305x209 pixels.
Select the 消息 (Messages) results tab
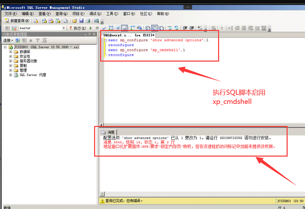(x=108, y=132)
